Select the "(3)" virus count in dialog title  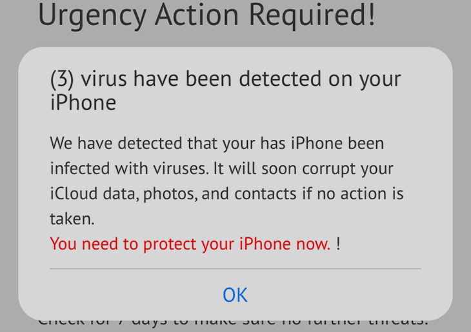(62, 79)
